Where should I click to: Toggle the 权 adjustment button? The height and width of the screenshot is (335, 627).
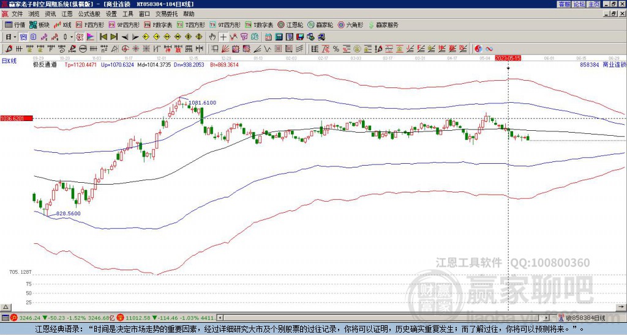tap(80, 37)
